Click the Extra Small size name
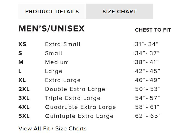The image size is (192, 139). click(x=63, y=44)
